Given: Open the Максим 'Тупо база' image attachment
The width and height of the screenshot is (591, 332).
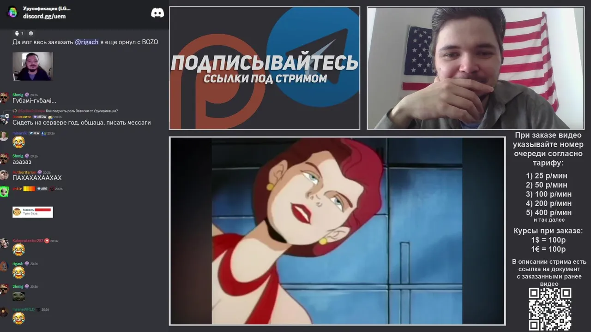Looking at the screenshot, I should coord(32,212).
